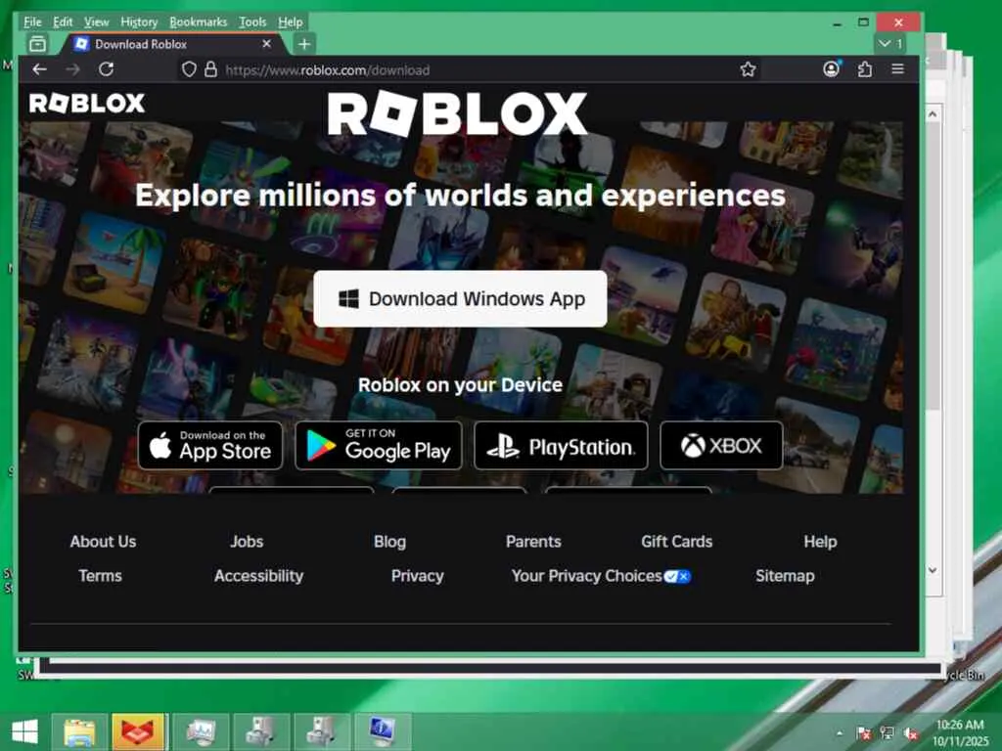1002x751 pixels.
Task: Open Your Privacy Choices link
Action: (601, 576)
